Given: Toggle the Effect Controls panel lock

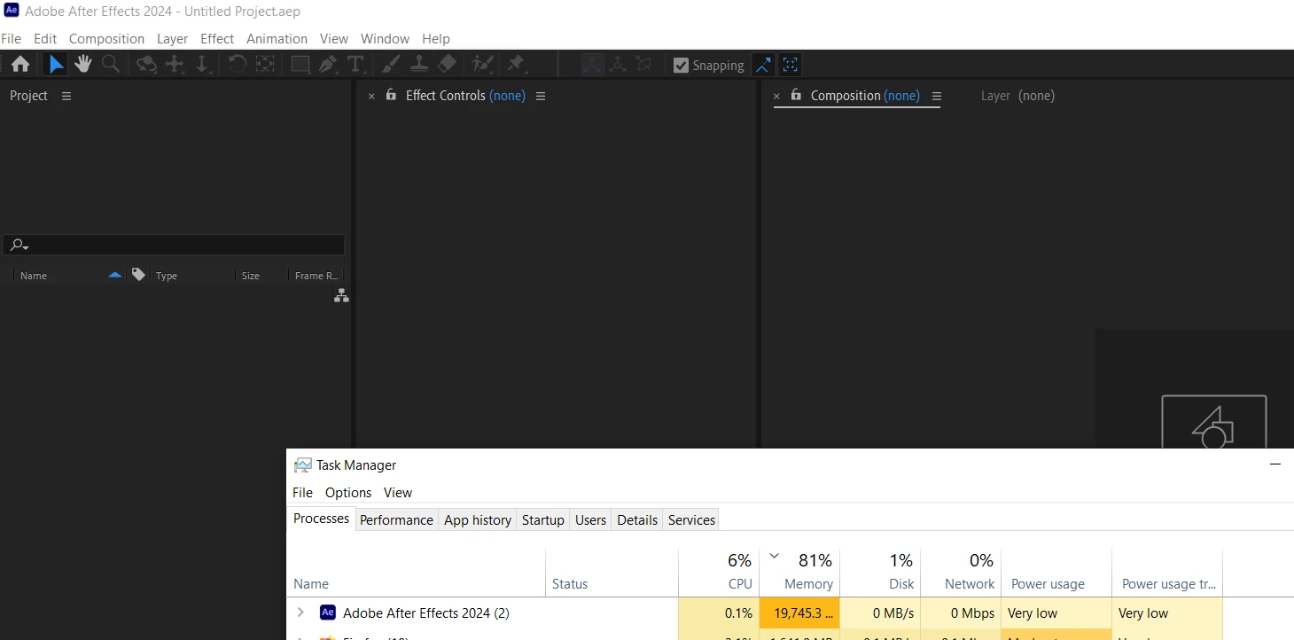Looking at the screenshot, I should pos(391,95).
